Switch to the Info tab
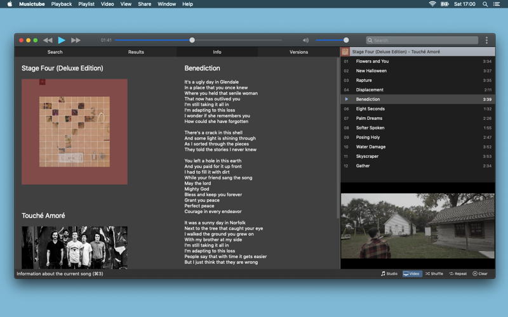Viewport: 508px width, 317px height. tap(217, 52)
